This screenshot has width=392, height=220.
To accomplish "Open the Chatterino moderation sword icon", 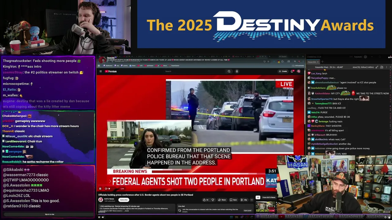I will click(377, 67).
